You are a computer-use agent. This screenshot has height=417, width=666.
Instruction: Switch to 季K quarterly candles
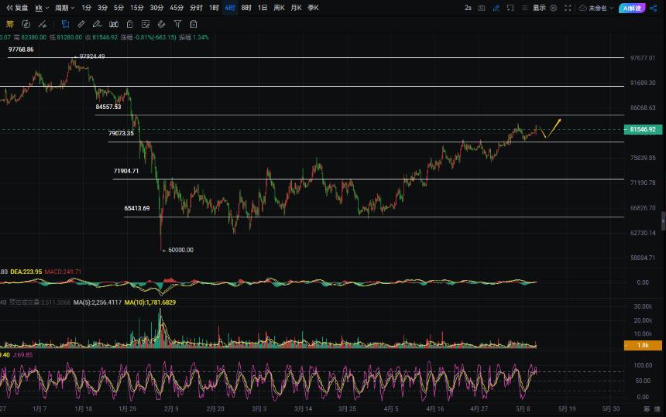[313, 8]
